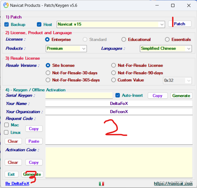This screenshot has width=197, height=188.
Task: Toggle the Host checkbox
Action: pos(39,25)
